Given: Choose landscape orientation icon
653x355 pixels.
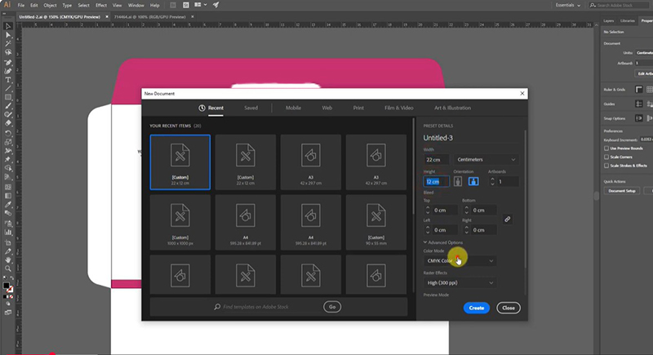Looking at the screenshot, I should coord(473,181).
